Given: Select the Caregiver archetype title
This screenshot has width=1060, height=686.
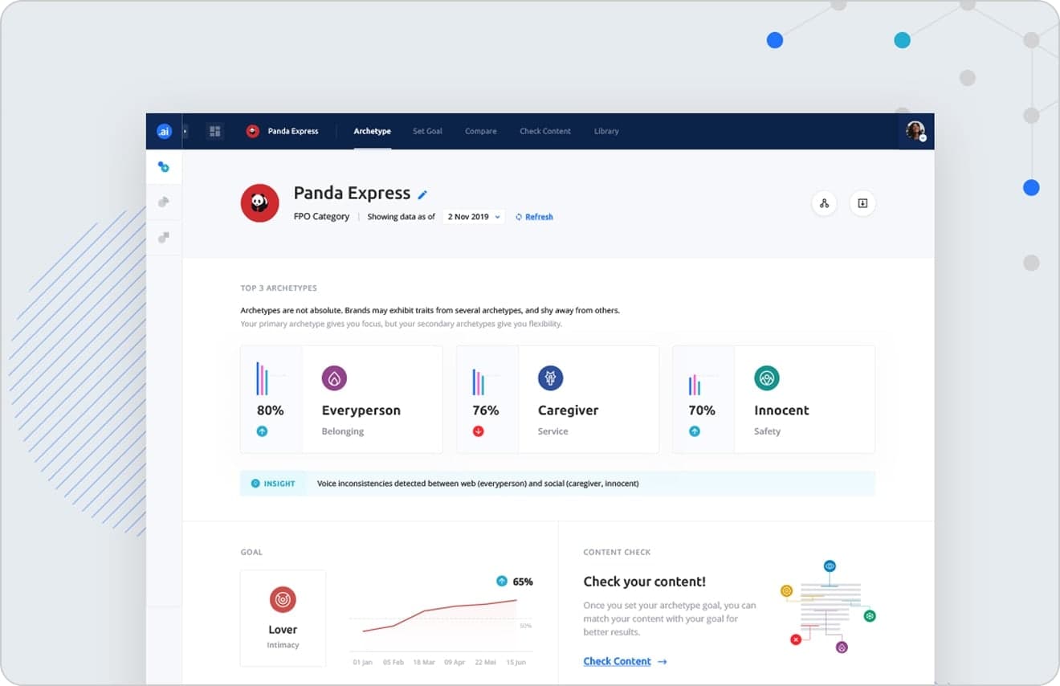Looking at the screenshot, I should click(569, 410).
